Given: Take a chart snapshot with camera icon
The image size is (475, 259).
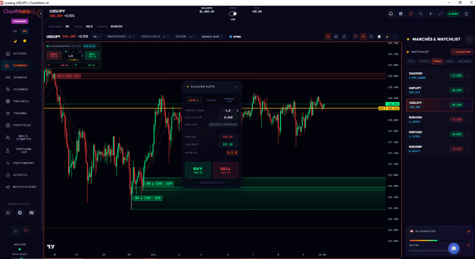Looking at the screenshot, I should pyautogui.click(x=336, y=37).
